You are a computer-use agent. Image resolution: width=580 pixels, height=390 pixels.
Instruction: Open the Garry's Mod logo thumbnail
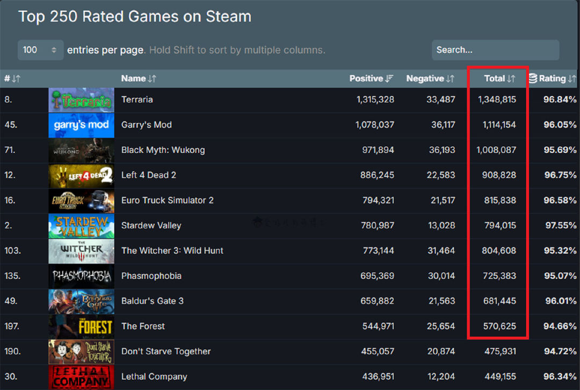coord(81,125)
